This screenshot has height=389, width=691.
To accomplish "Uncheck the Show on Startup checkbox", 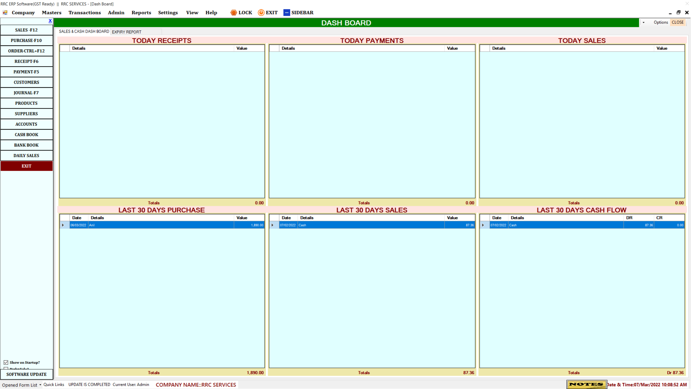I will (6, 362).
